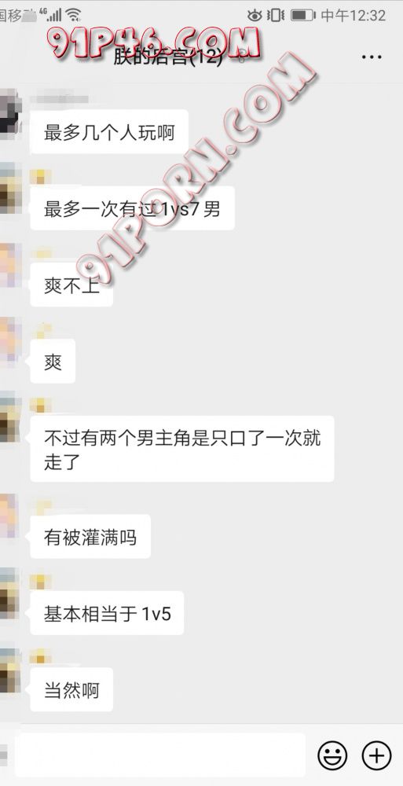Select the "爽不上" message bubble

pyautogui.click(x=71, y=285)
